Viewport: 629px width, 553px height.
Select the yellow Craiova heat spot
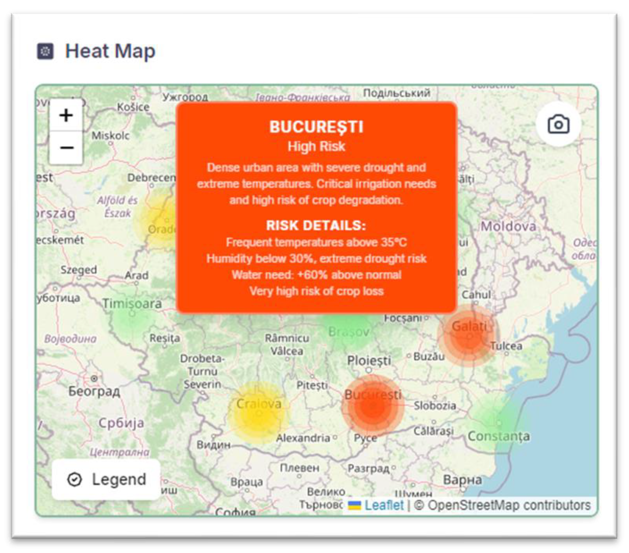click(259, 413)
